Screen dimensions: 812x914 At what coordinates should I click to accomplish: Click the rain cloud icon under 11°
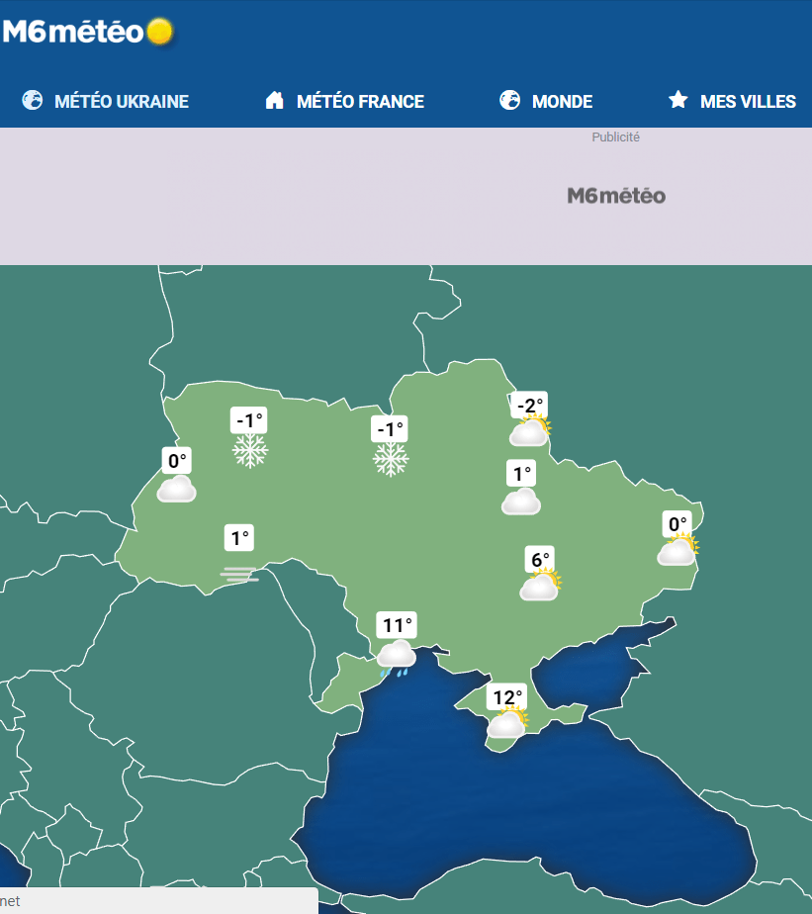[397, 658]
